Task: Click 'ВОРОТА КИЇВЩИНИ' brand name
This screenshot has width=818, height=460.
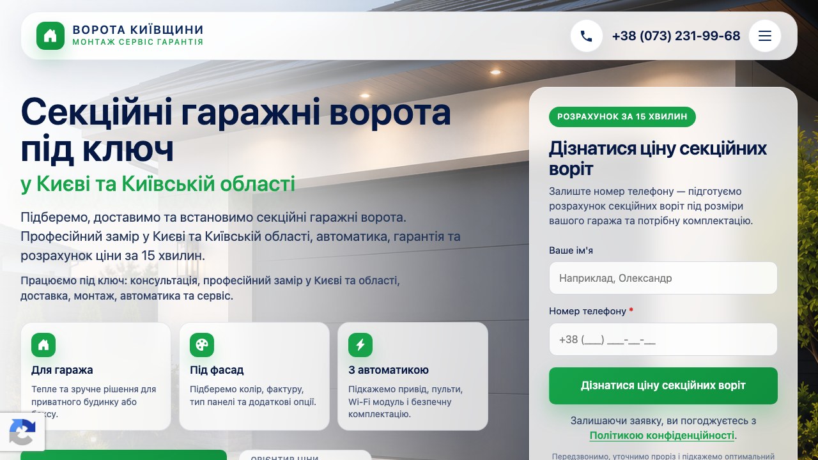Action: pyautogui.click(x=138, y=30)
